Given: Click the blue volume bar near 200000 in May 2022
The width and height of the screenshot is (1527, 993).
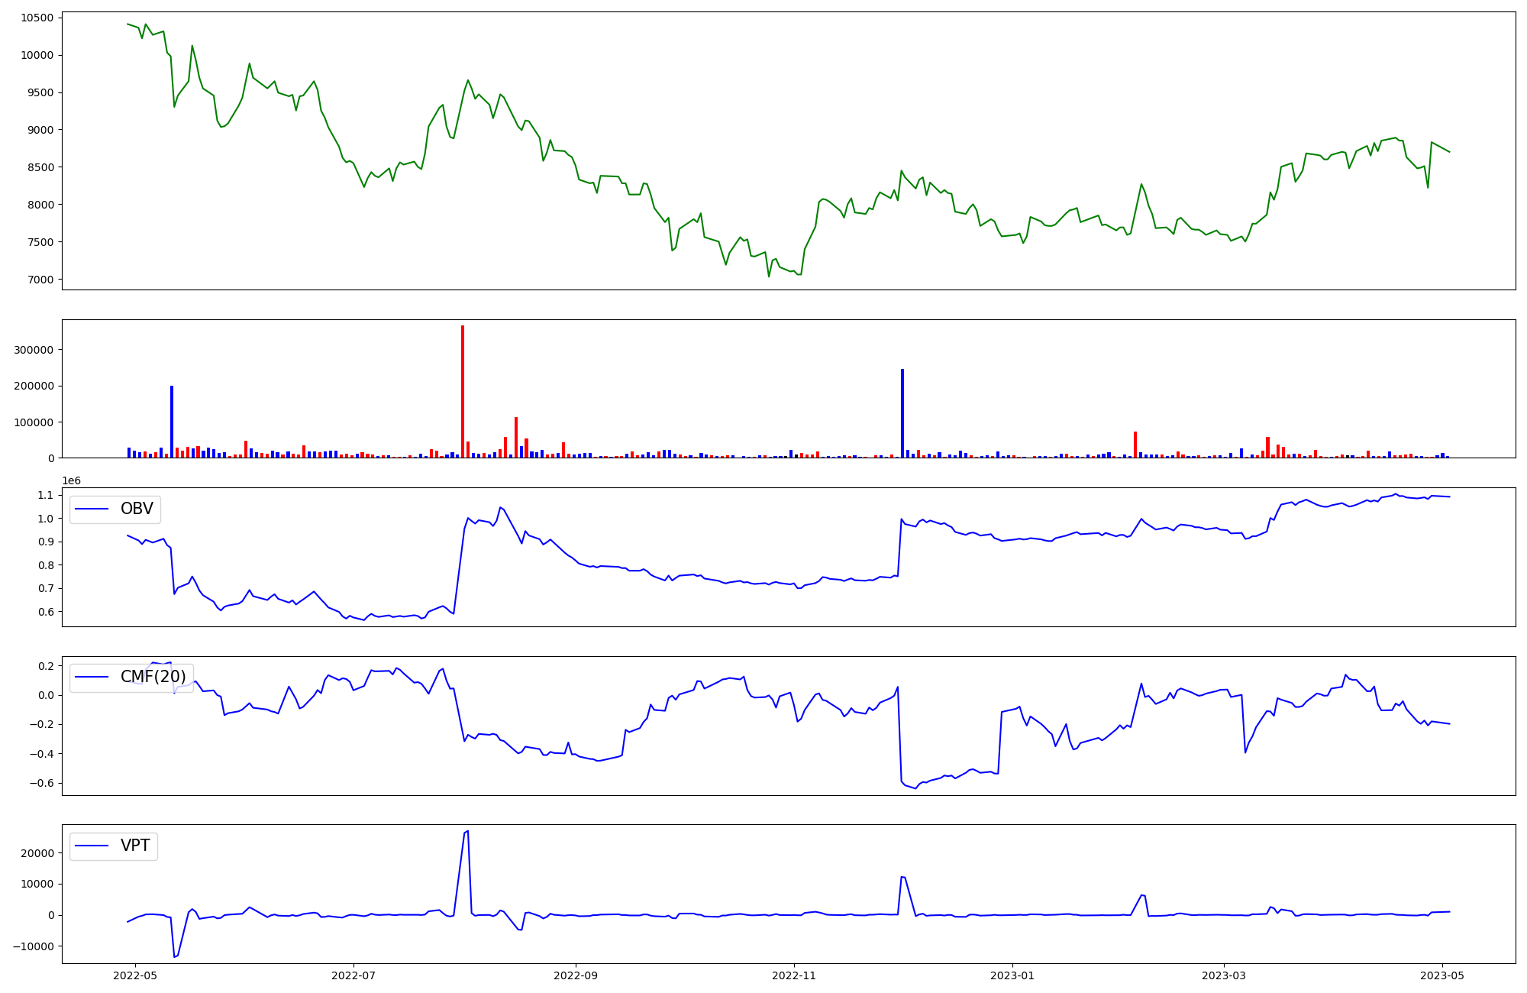Looking at the screenshot, I should point(172,422).
